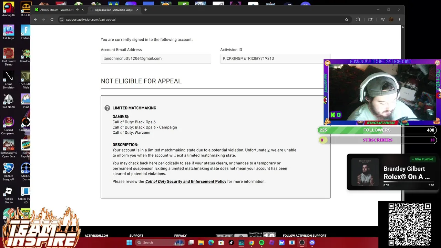Switch to Spotify from the taskbar
Viewport: 441px width, 248px height.
(261, 242)
